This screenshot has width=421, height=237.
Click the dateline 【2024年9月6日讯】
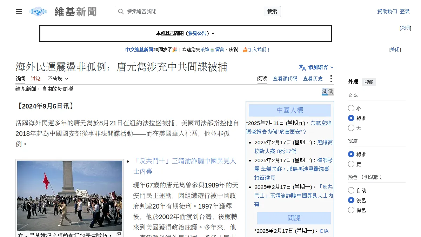45,106
